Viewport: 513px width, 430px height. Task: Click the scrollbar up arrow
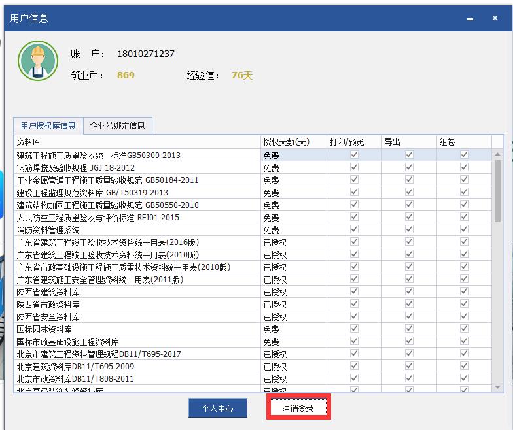pyautogui.click(x=498, y=155)
